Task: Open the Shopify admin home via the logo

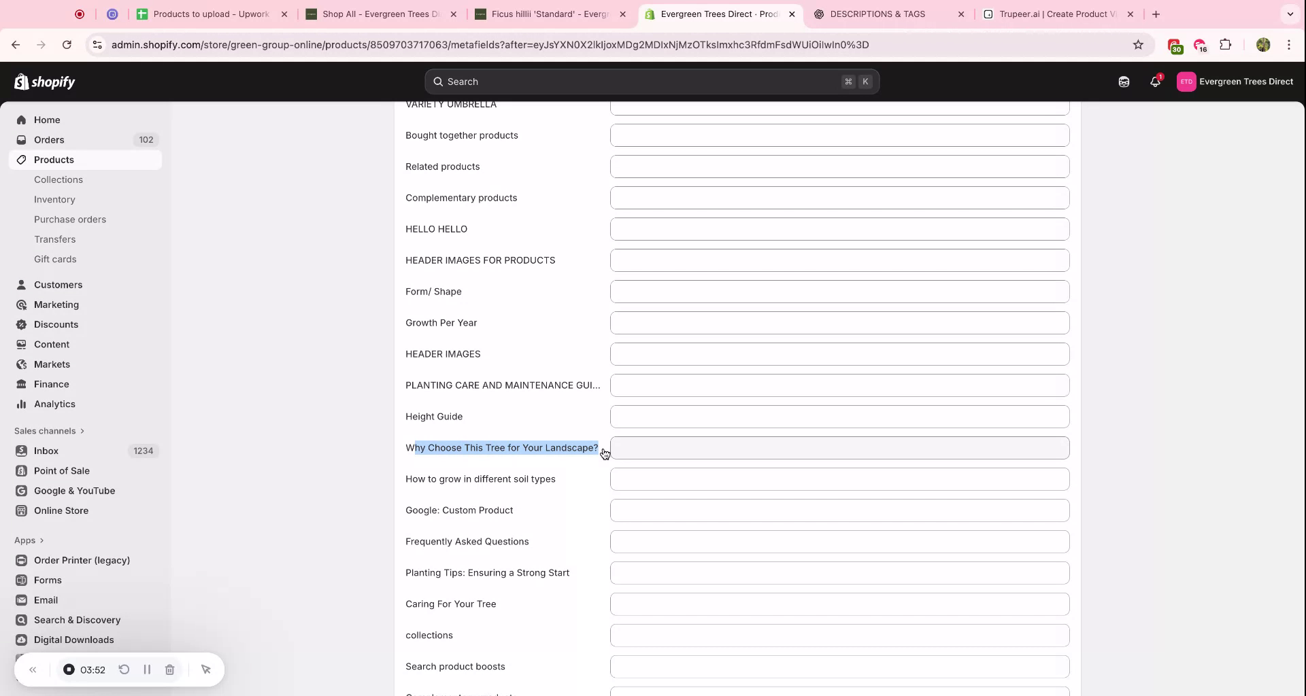Action: click(44, 81)
